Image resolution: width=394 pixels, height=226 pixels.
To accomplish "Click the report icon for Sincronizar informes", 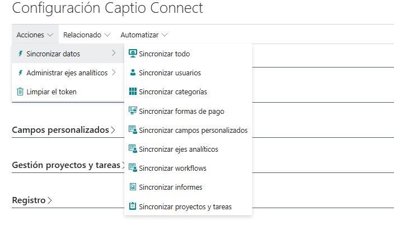I will pyautogui.click(x=133, y=187).
